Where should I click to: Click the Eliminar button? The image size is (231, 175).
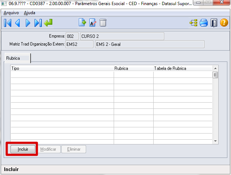point(74,149)
